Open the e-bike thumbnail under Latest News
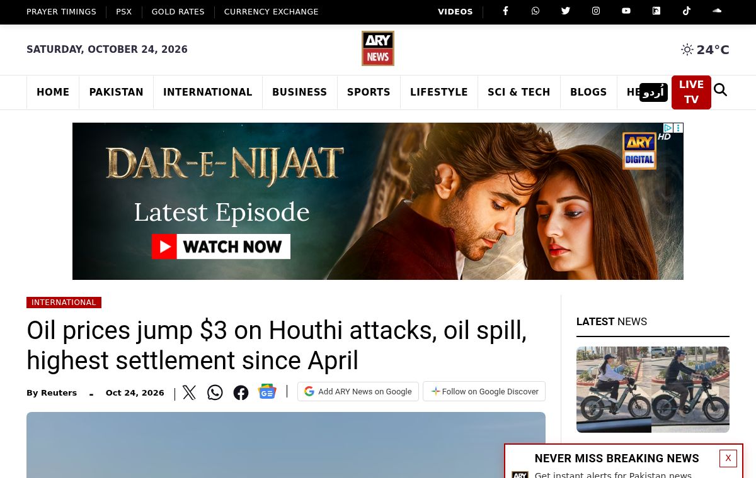This screenshot has width=756, height=478. [x=653, y=389]
